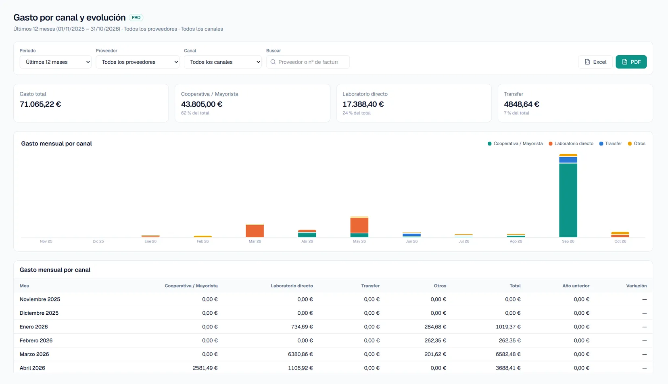This screenshot has width=668, height=384.
Task: Sort by the Mes column header
Action: tap(24, 286)
